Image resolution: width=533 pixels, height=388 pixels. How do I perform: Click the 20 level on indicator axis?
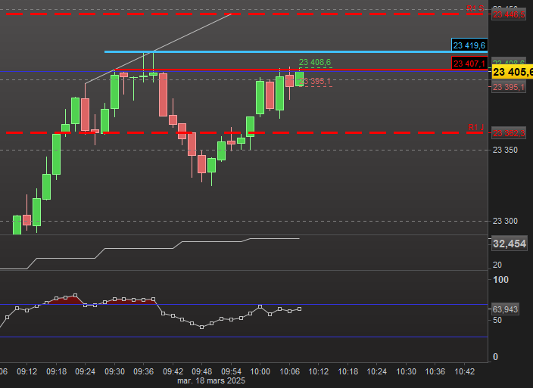pyautogui.click(x=497, y=265)
